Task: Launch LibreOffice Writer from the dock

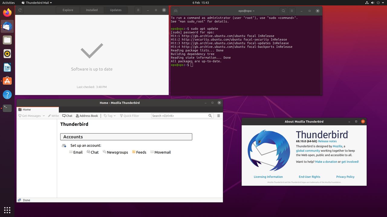Action: pos(7,67)
